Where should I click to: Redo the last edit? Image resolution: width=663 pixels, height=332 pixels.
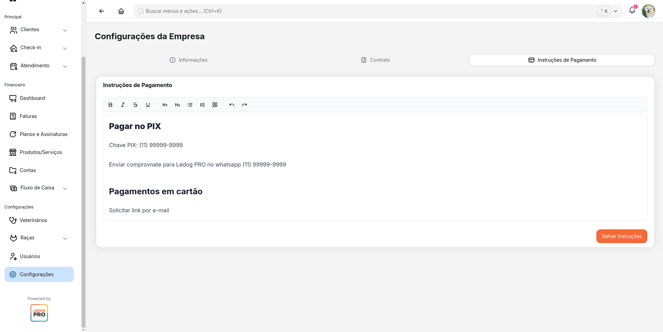(x=244, y=105)
